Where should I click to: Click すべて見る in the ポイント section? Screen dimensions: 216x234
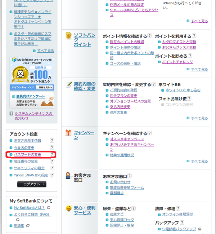pos(199,69)
